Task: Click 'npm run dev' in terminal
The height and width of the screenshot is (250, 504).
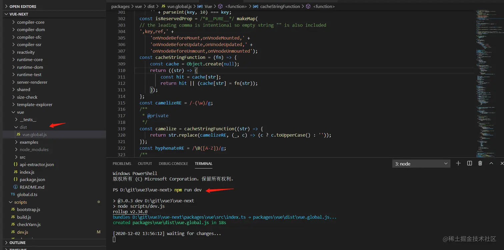Action: [188, 190]
